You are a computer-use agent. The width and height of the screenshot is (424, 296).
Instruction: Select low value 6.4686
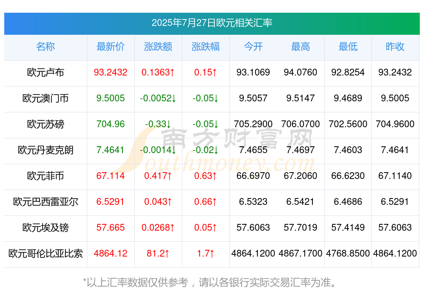click(348, 202)
